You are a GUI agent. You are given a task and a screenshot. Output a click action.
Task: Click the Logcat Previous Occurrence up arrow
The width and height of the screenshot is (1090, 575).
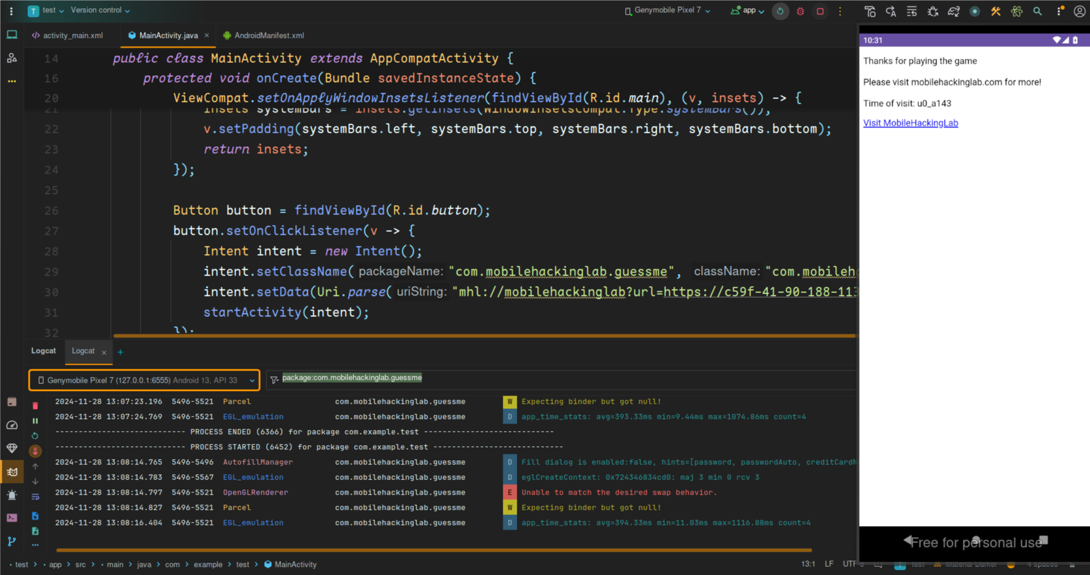(35, 466)
